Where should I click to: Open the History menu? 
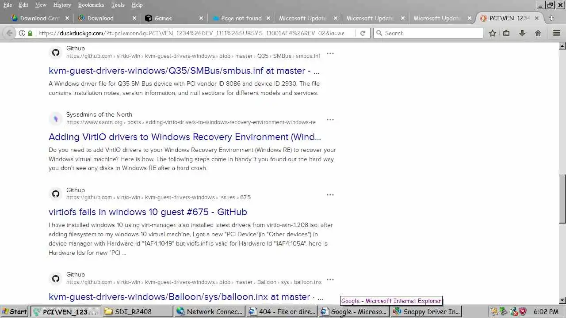62,5
